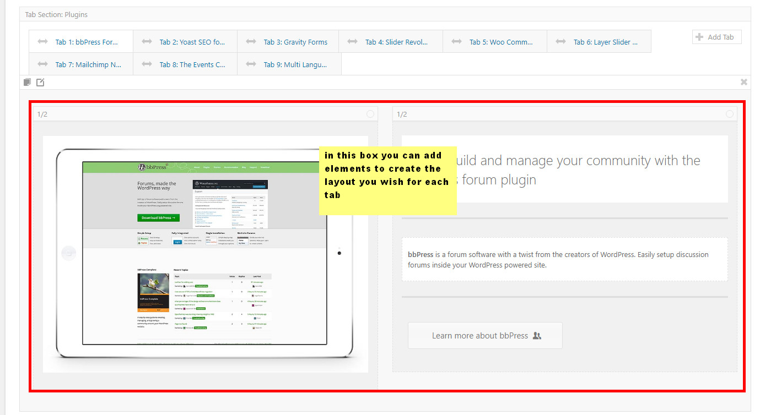This screenshot has height=415, width=760.
Task: Select the bbPress forum software text block
Action: coord(565,259)
